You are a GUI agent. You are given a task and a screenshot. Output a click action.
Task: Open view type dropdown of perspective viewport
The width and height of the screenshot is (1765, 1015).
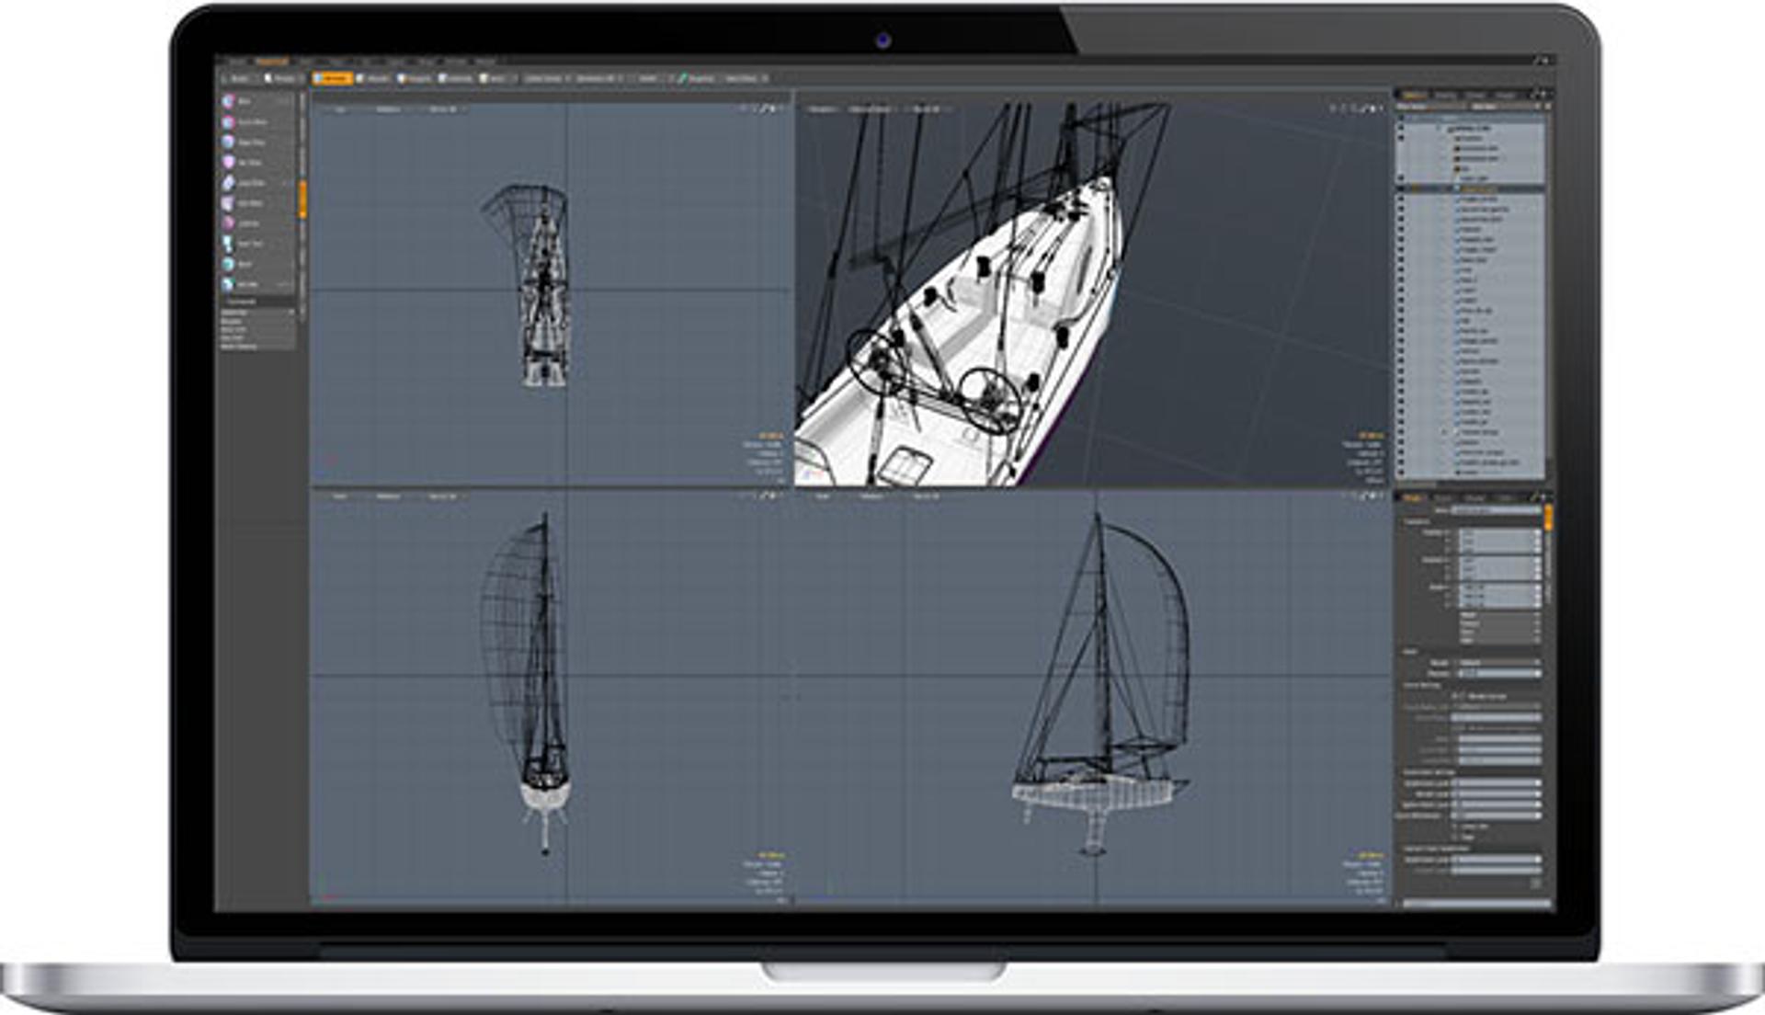tap(822, 109)
